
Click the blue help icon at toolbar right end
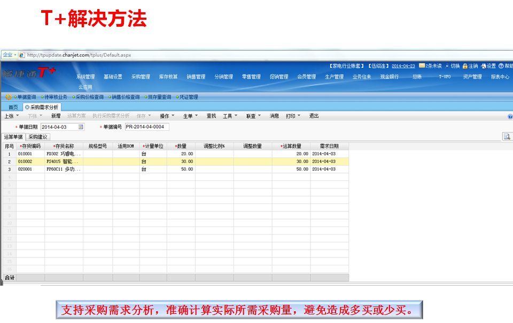510,116
